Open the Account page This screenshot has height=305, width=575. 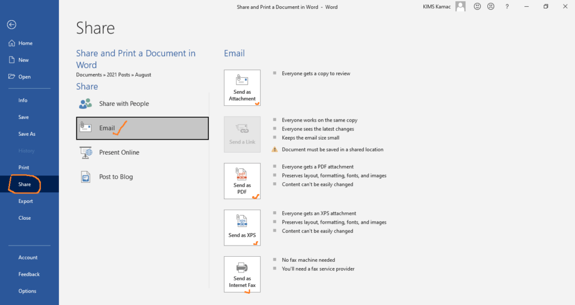coord(29,257)
